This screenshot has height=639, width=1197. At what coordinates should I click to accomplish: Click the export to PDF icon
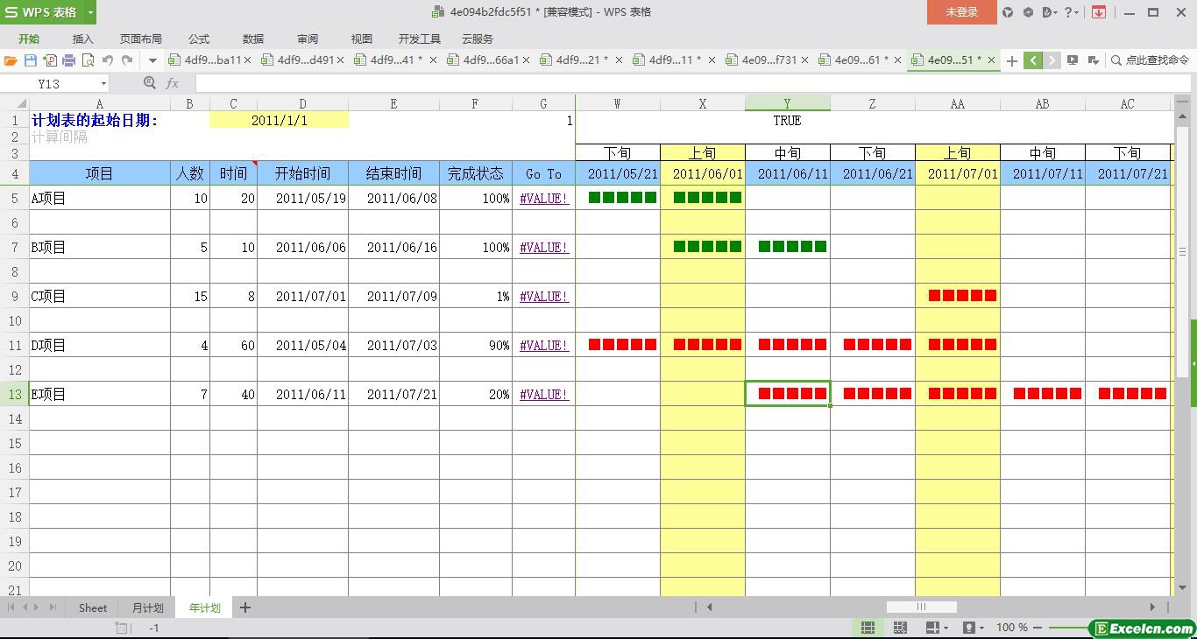(49, 60)
